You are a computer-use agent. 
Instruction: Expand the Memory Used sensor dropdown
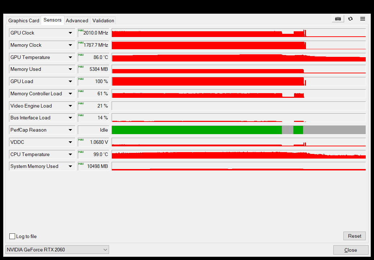point(42,69)
